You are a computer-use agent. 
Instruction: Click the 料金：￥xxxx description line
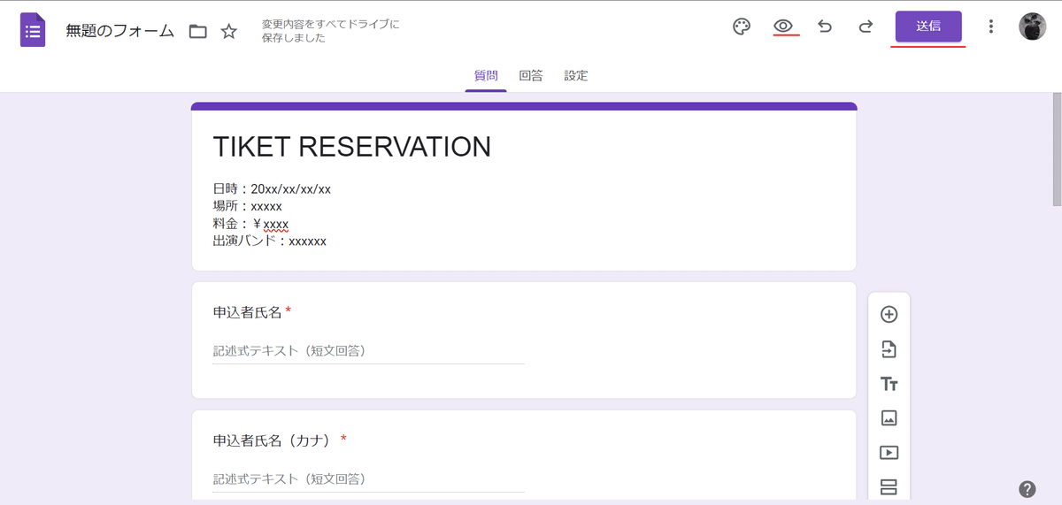click(250, 224)
